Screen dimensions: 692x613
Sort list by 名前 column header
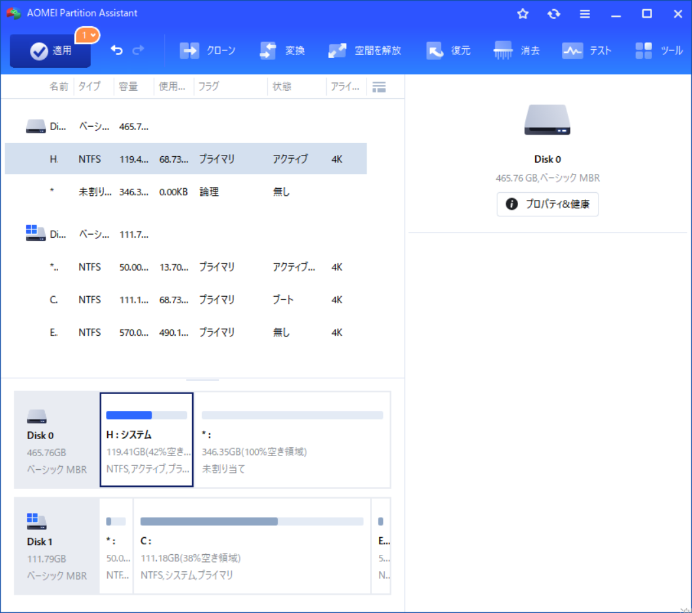[59, 86]
